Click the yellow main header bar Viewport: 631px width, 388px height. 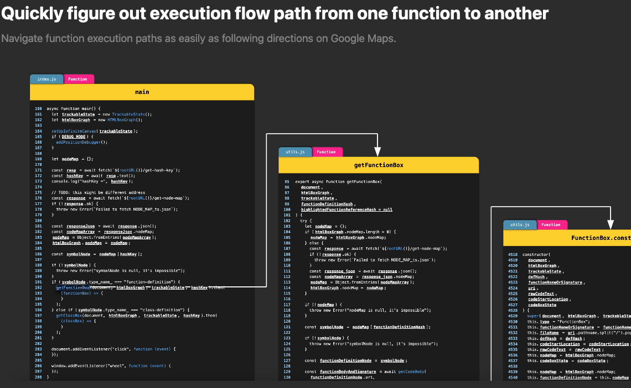(142, 92)
